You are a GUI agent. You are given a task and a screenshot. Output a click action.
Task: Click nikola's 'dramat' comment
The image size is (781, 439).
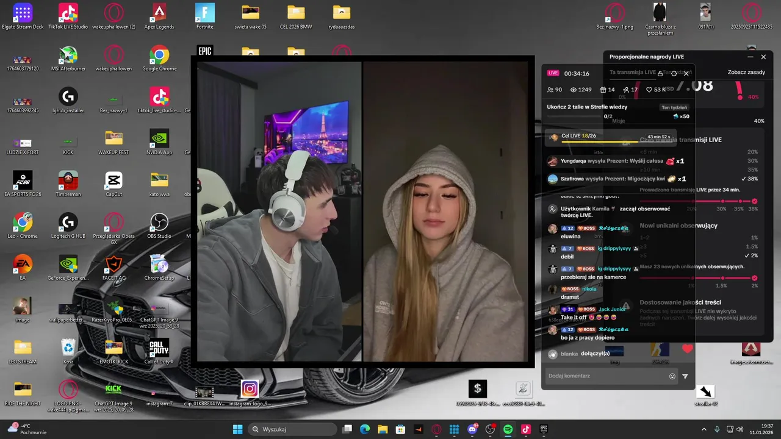pos(572,293)
